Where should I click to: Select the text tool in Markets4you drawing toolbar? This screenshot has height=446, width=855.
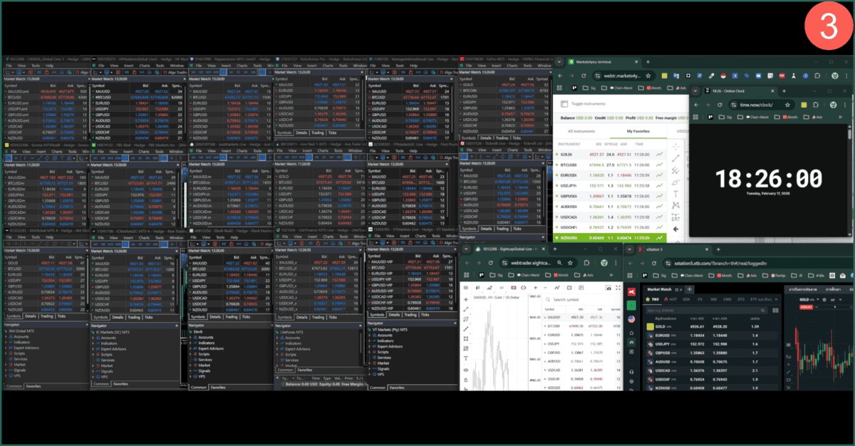point(675,192)
